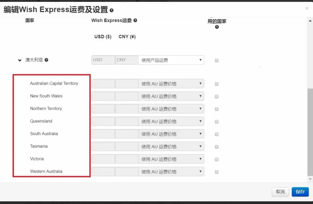
Task: Toggle checkbox for Australian Capital Territory
Action: (216, 84)
